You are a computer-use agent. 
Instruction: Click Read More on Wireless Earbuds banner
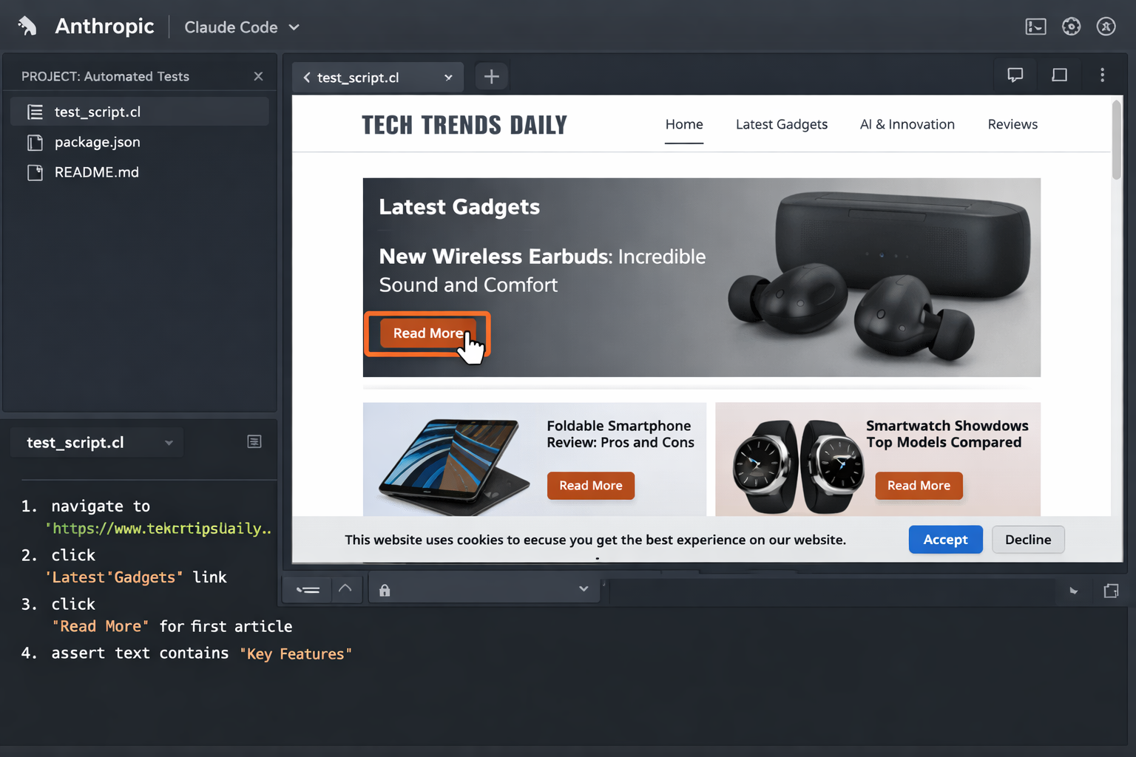pos(428,333)
